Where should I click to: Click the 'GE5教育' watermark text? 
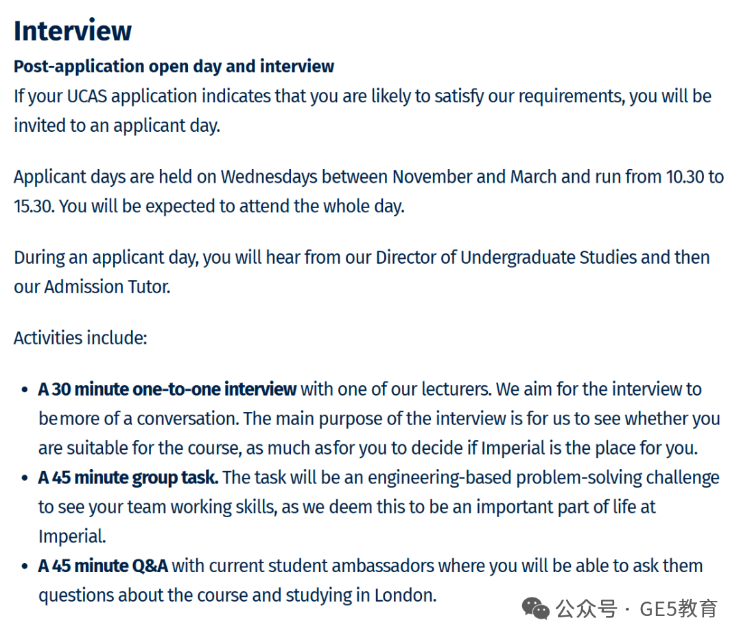pos(679,608)
